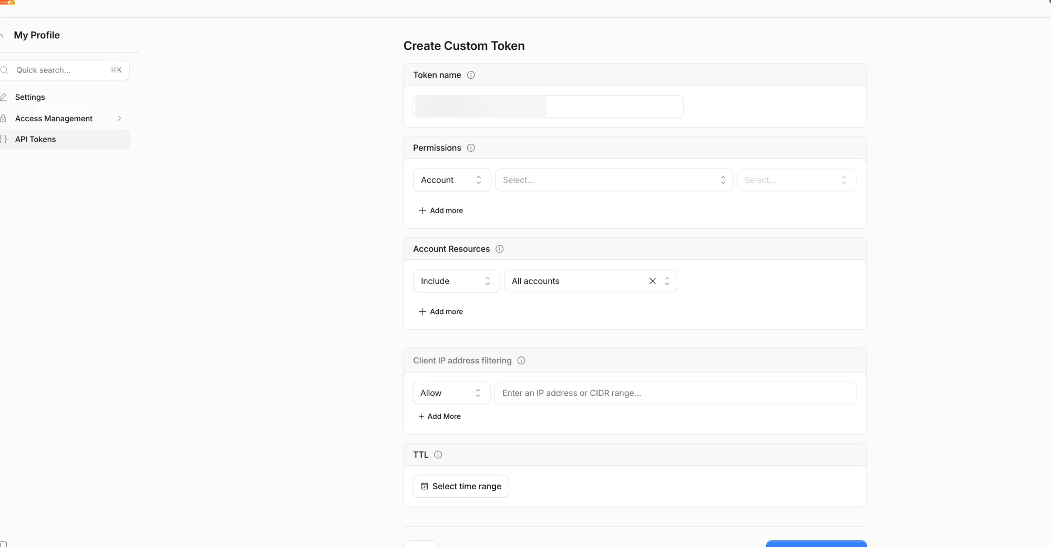Viewport: 1051px width, 547px height.
Task: Open the middle permissions Select dropdown
Action: [614, 180]
